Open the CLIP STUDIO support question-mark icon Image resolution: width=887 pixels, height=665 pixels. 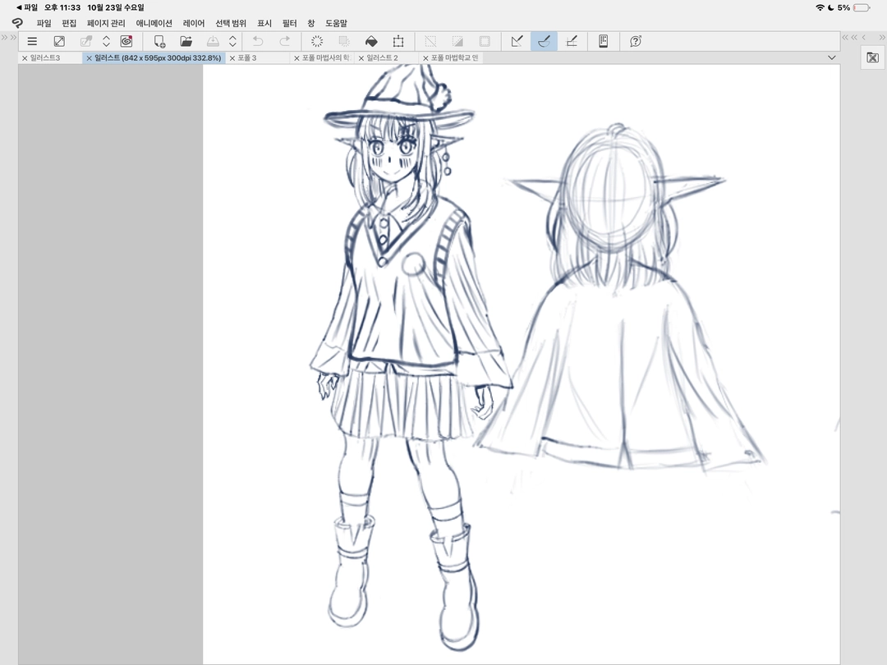pyautogui.click(x=635, y=41)
